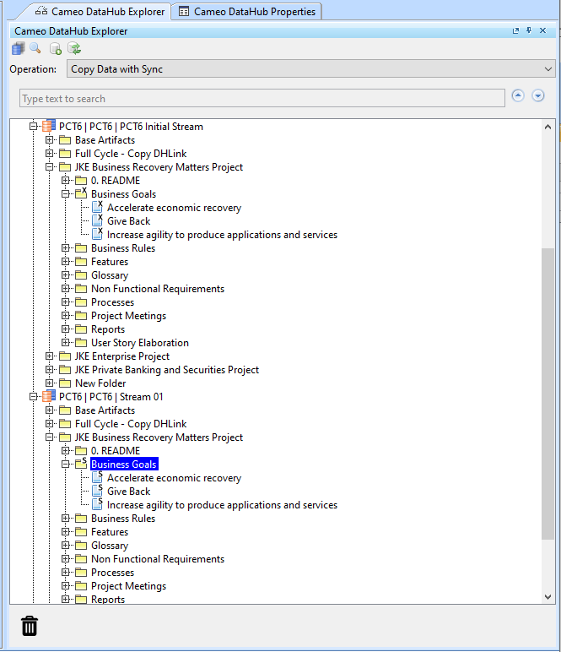Click S-marked document icon of Give Back
The image size is (561, 652).
97,491
